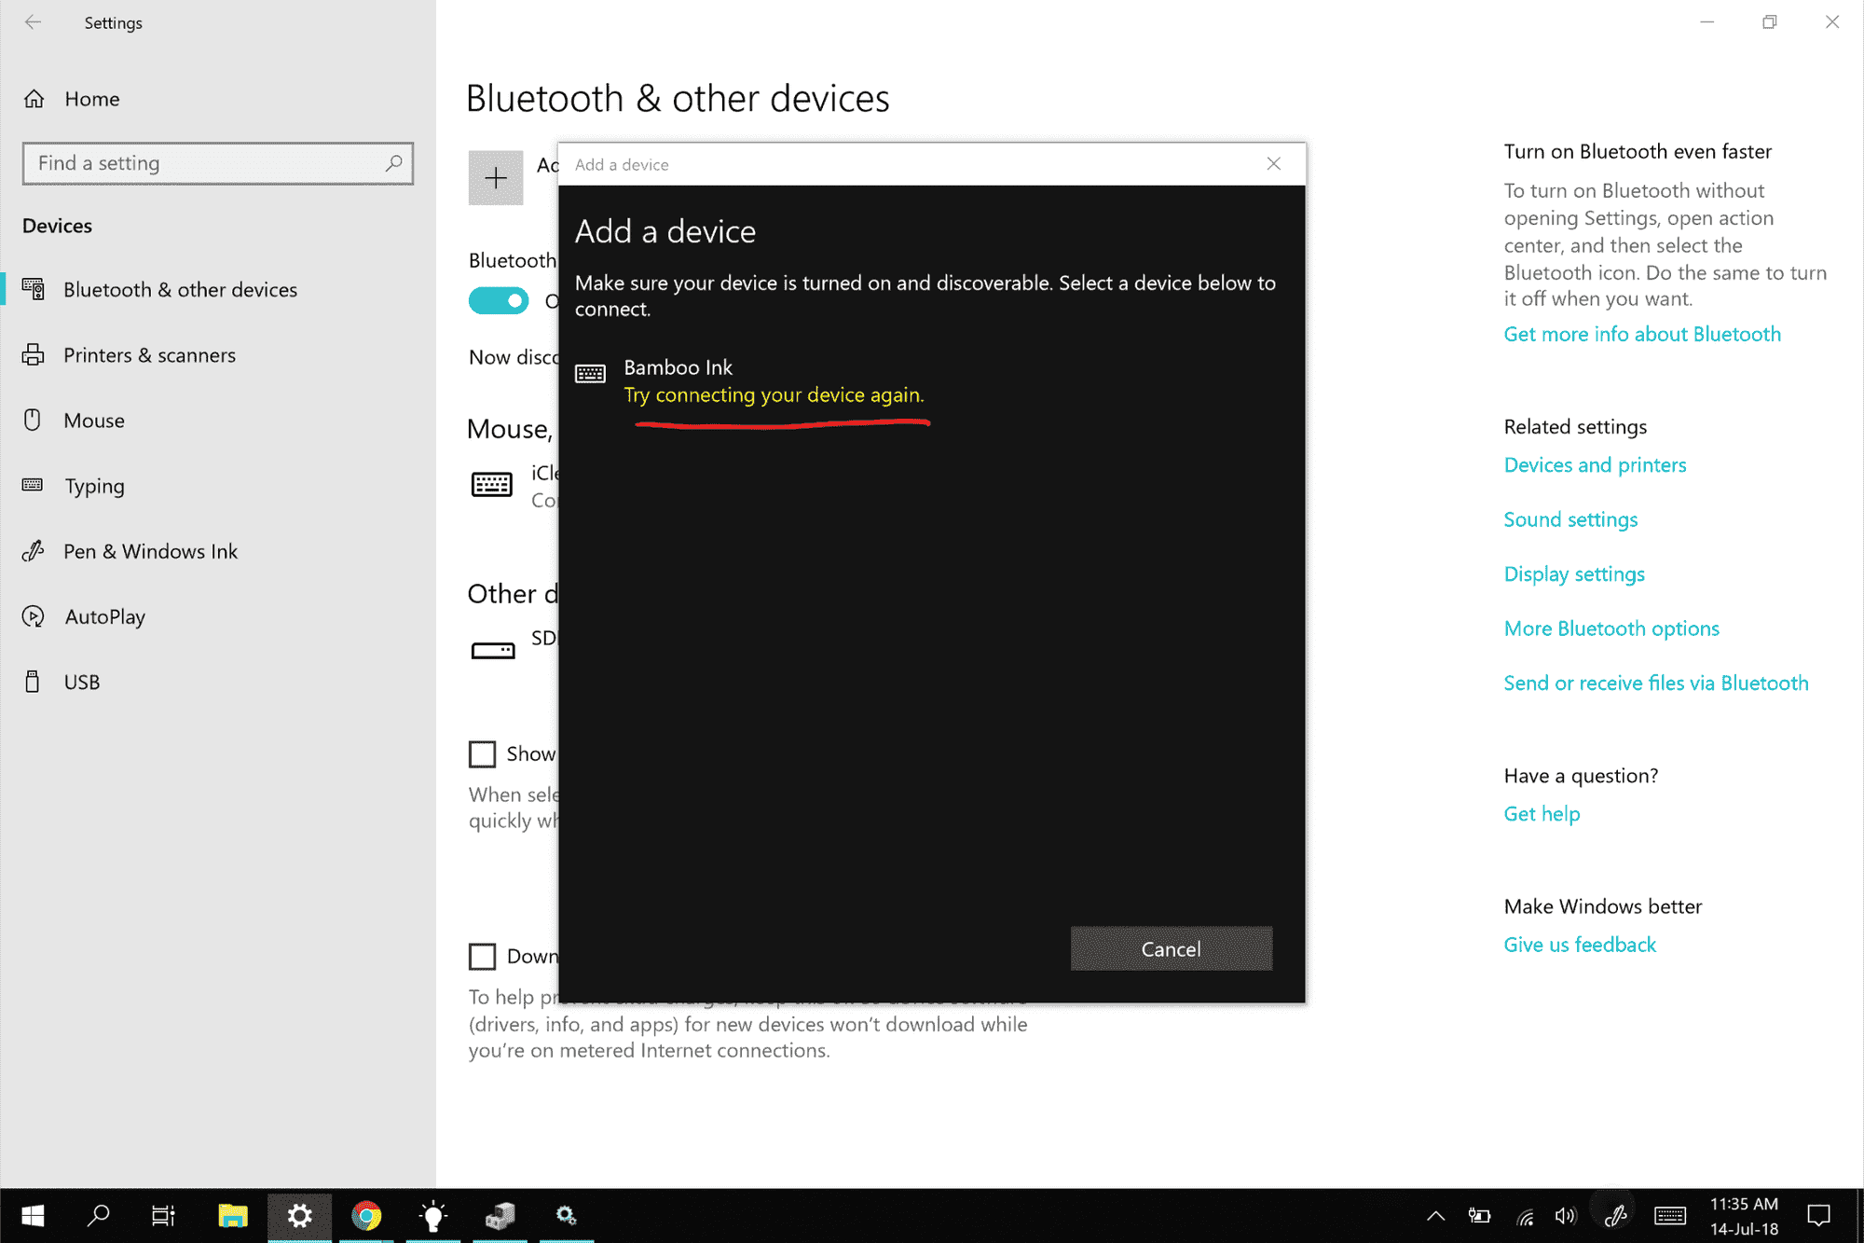Click the AutoPlay circular icon
This screenshot has height=1243, width=1864.
(33, 616)
